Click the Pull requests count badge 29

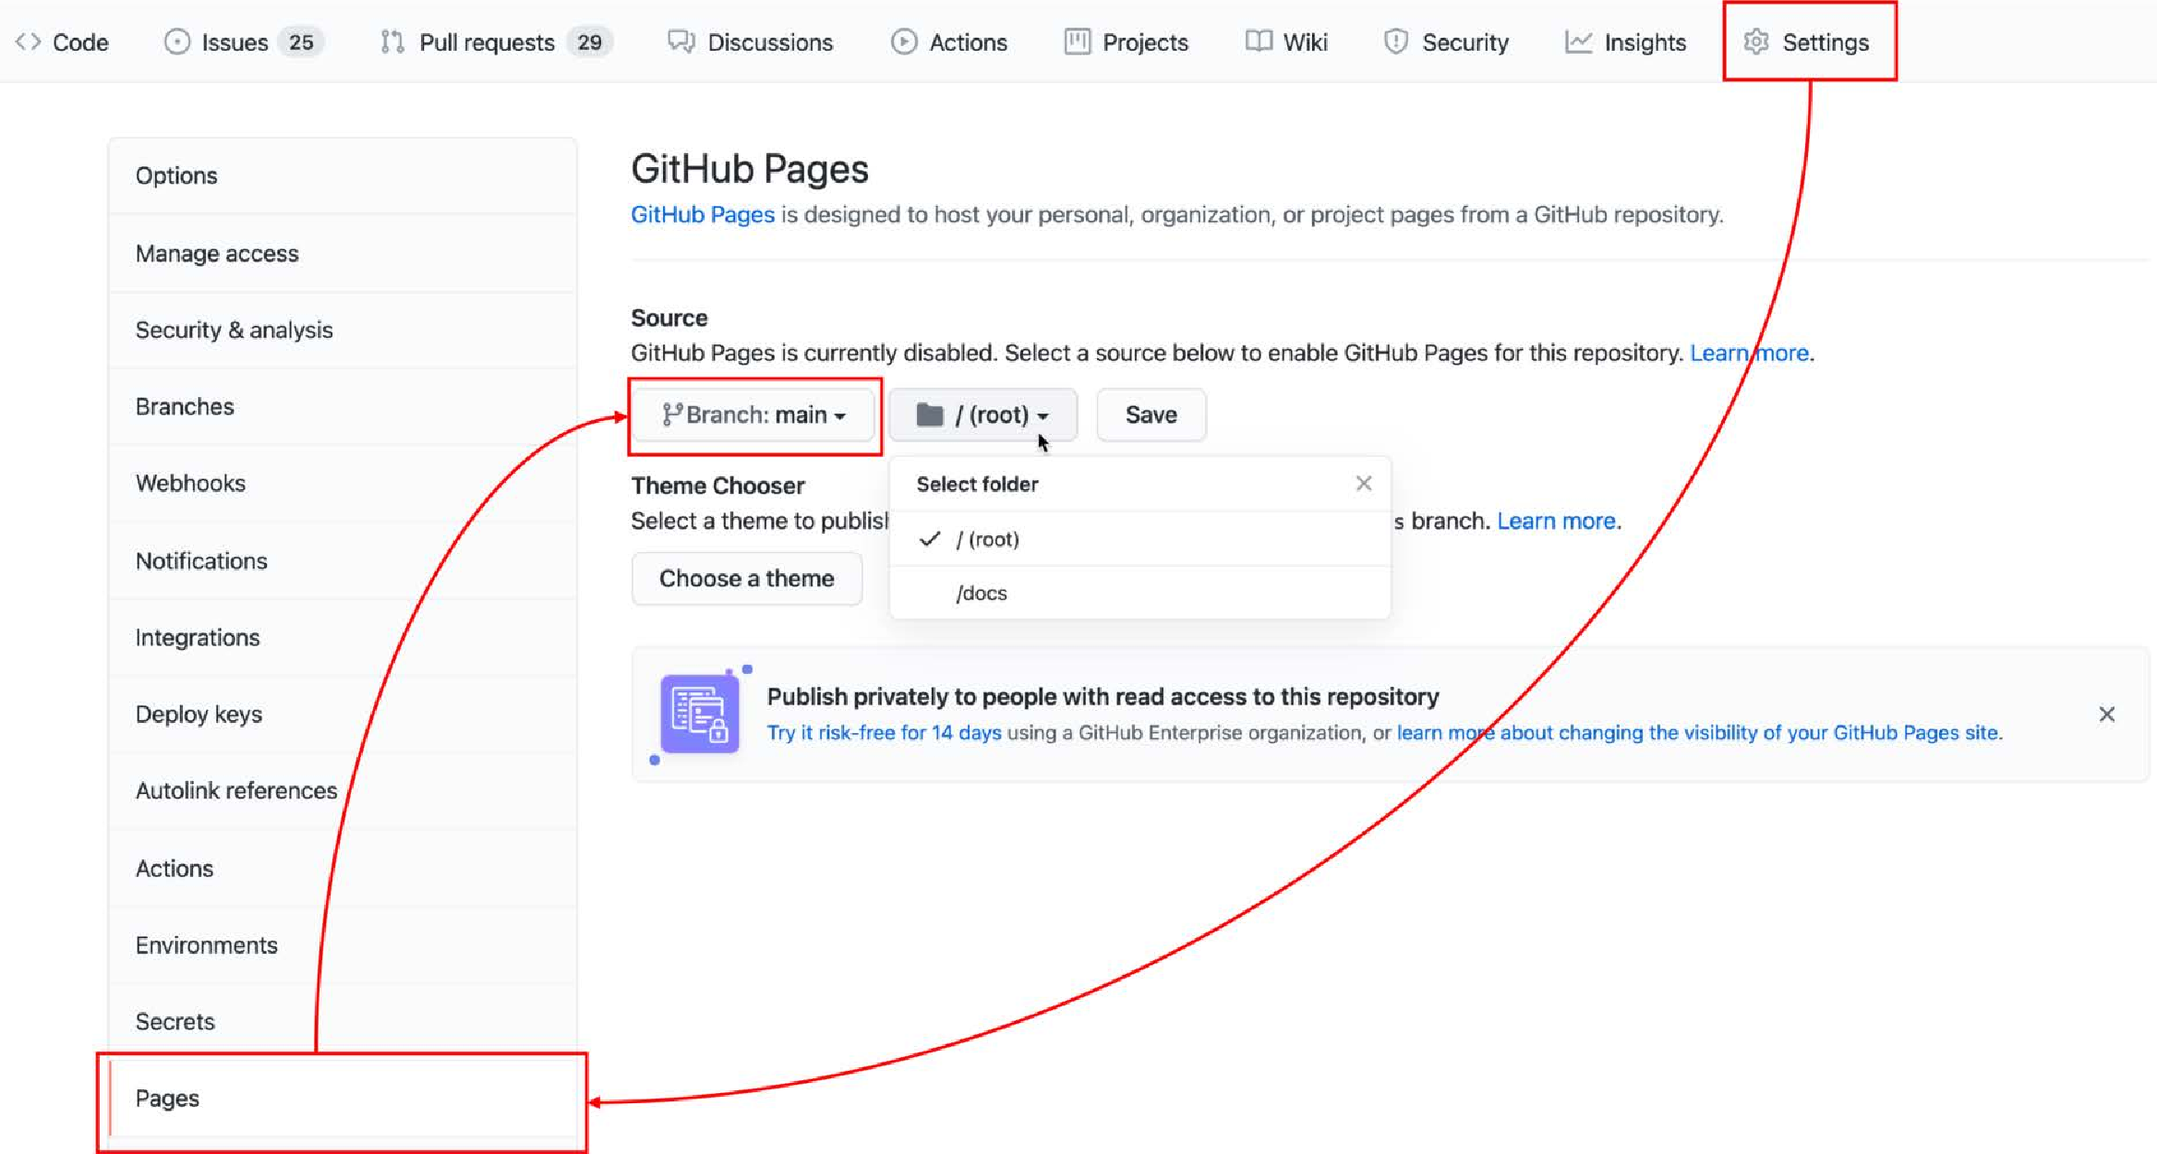[589, 42]
